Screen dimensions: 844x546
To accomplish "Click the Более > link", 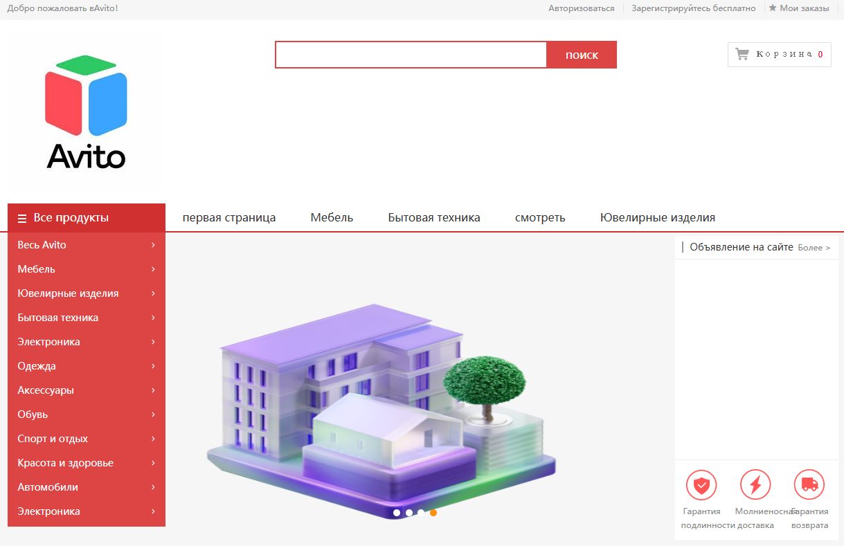I will 814,248.
